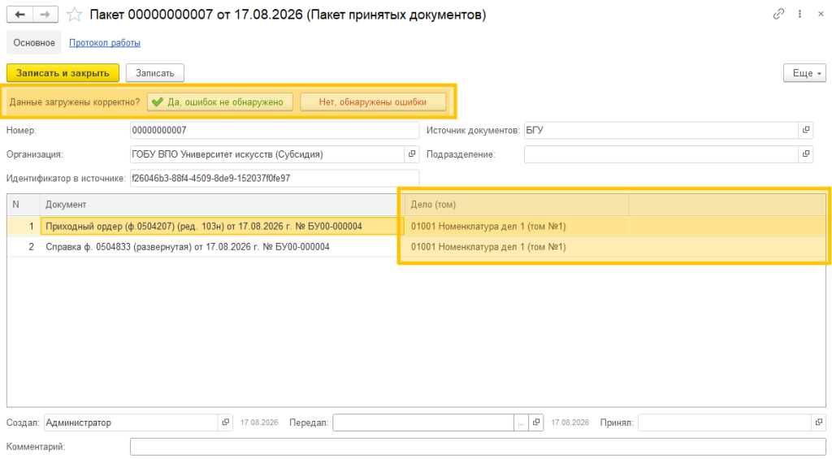Click the empty Передал field

coord(423,422)
